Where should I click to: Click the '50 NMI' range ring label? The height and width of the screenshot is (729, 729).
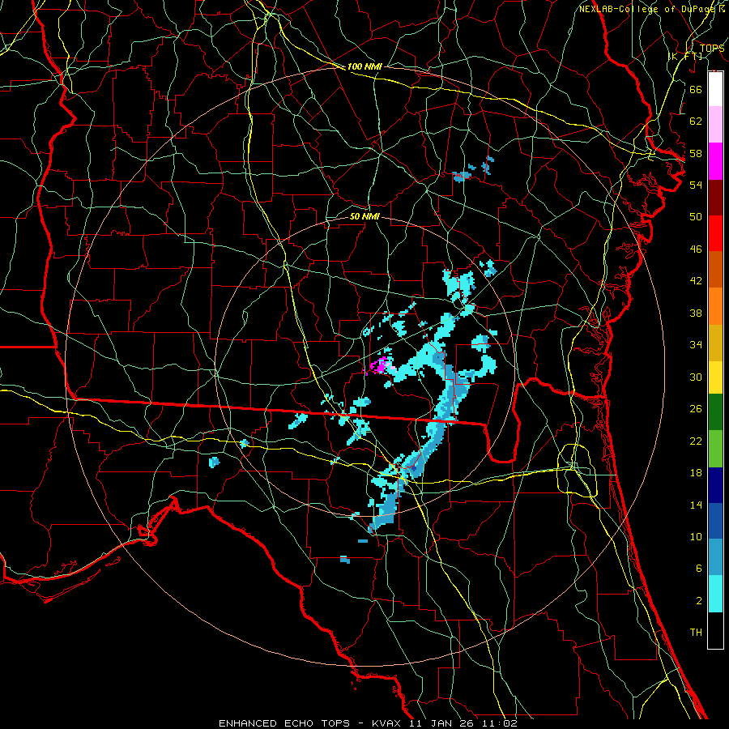[364, 216]
